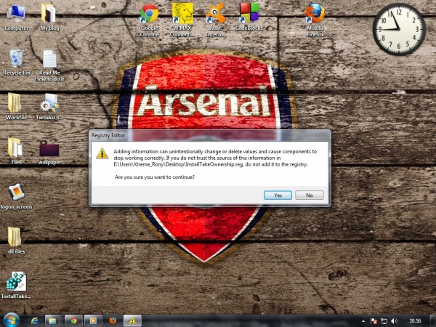The width and height of the screenshot is (436, 327).
Task: Select the Workfile folder icon
Action: (17, 107)
